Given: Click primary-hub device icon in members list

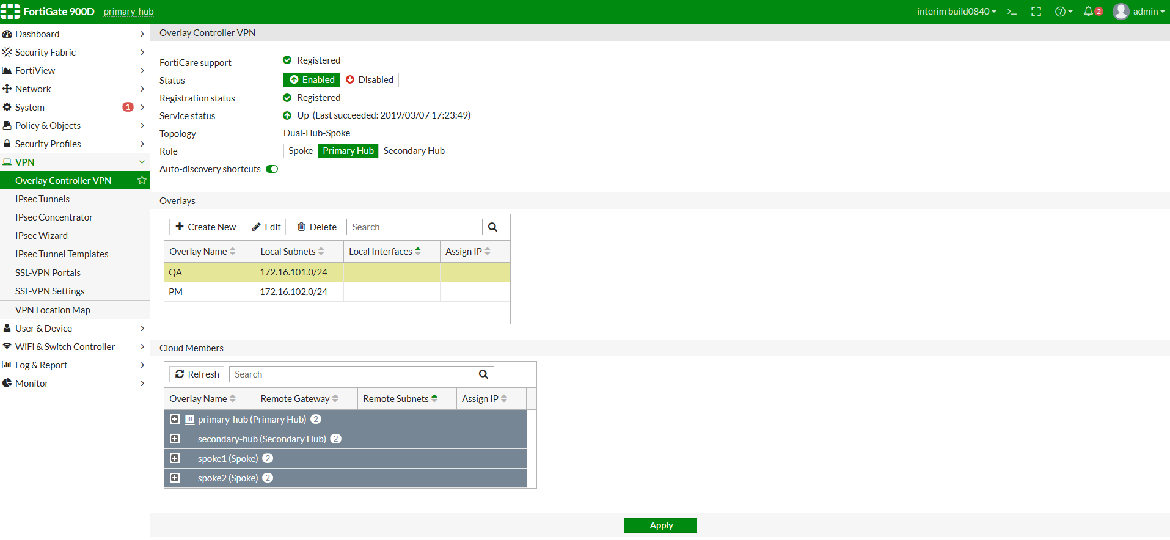Looking at the screenshot, I should point(190,420).
